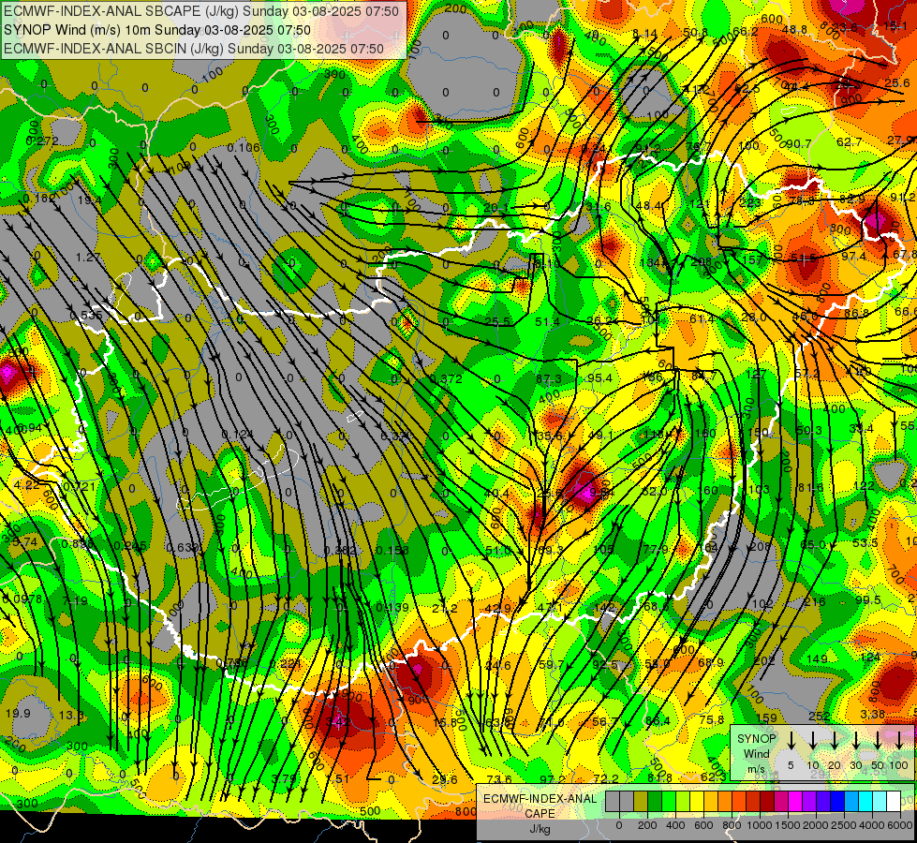Screen dimensions: 917x843
Task: Click the 19.4 value on the map
Action: 90,200
